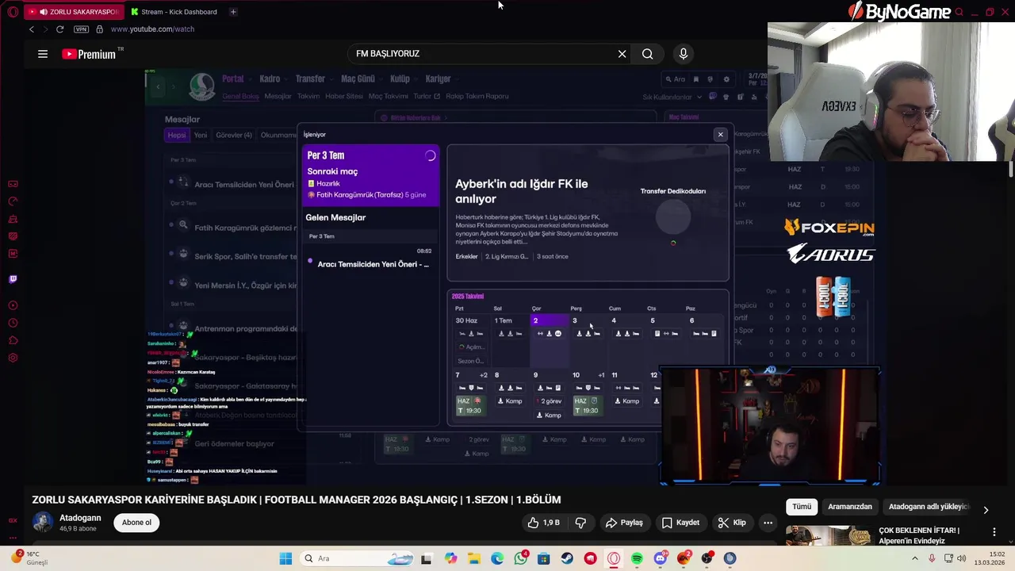Run the YouTube search with magnifier button
1015x571 pixels.
click(x=648, y=54)
